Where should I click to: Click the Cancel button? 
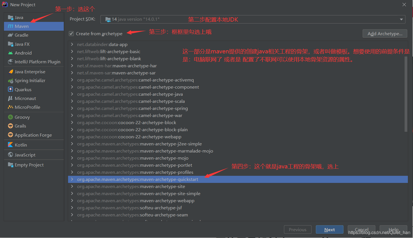point(362,229)
